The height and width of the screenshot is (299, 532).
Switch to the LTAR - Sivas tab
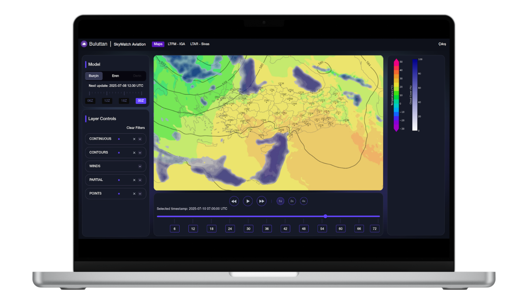click(199, 44)
